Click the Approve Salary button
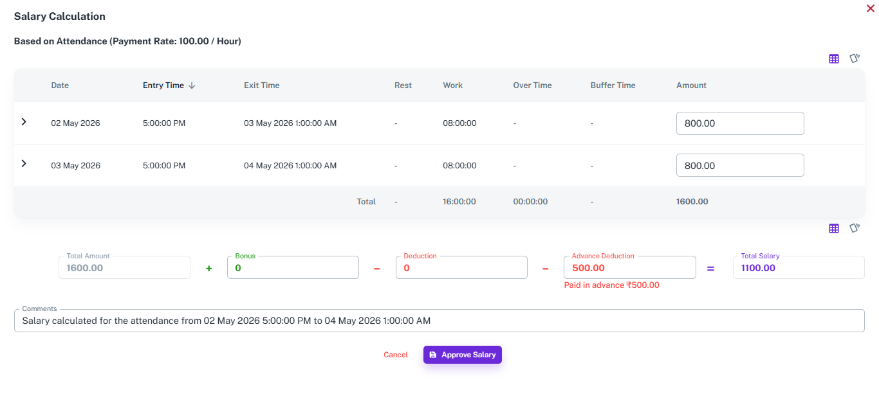Image resolution: width=879 pixels, height=410 pixels. pyautogui.click(x=463, y=355)
